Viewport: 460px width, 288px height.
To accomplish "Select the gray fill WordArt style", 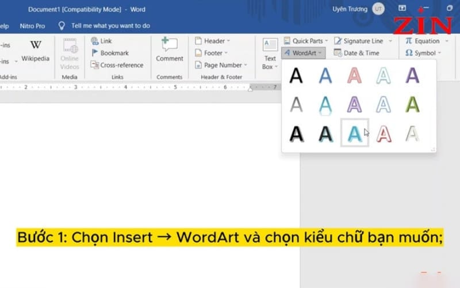I will click(x=296, y=105).
